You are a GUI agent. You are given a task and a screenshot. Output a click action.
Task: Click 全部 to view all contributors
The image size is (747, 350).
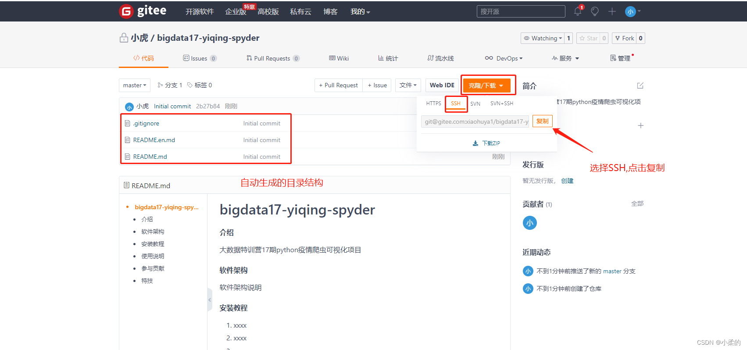637,204
